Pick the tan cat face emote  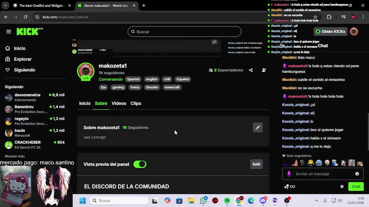click(360, 163)
